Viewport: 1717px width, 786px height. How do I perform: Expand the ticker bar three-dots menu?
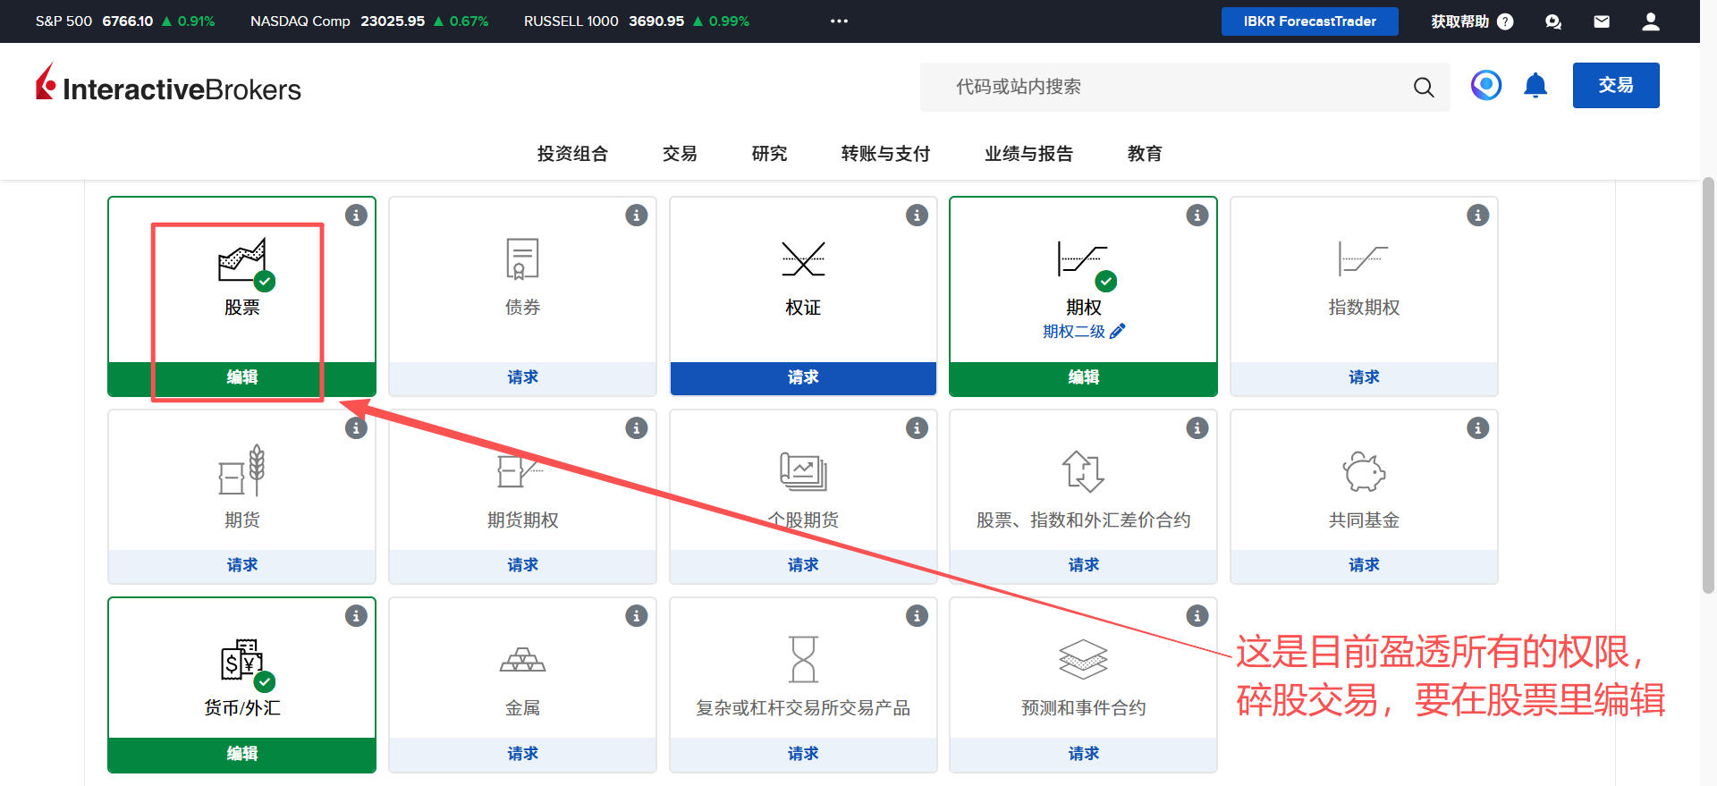tap(839, 21)
